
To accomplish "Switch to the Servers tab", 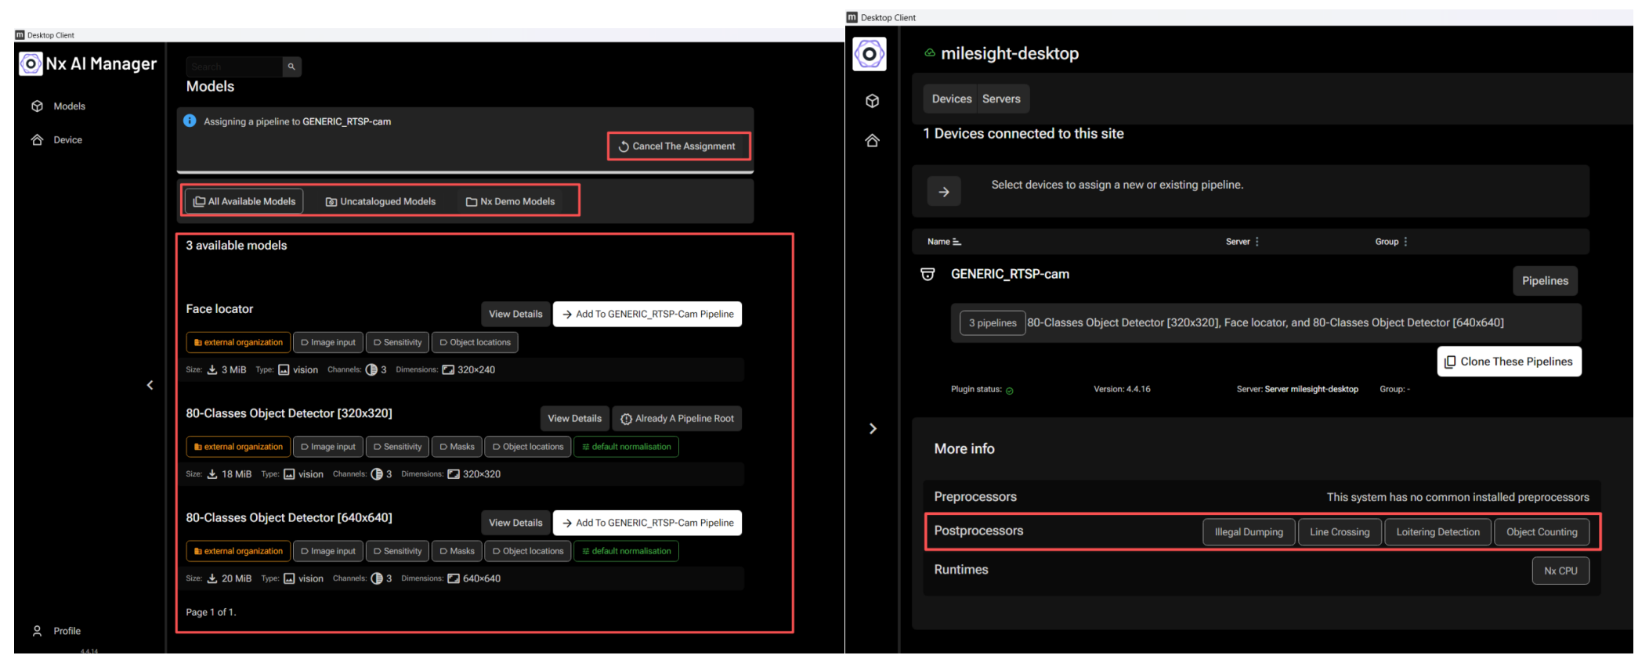I will point(1001,99).
